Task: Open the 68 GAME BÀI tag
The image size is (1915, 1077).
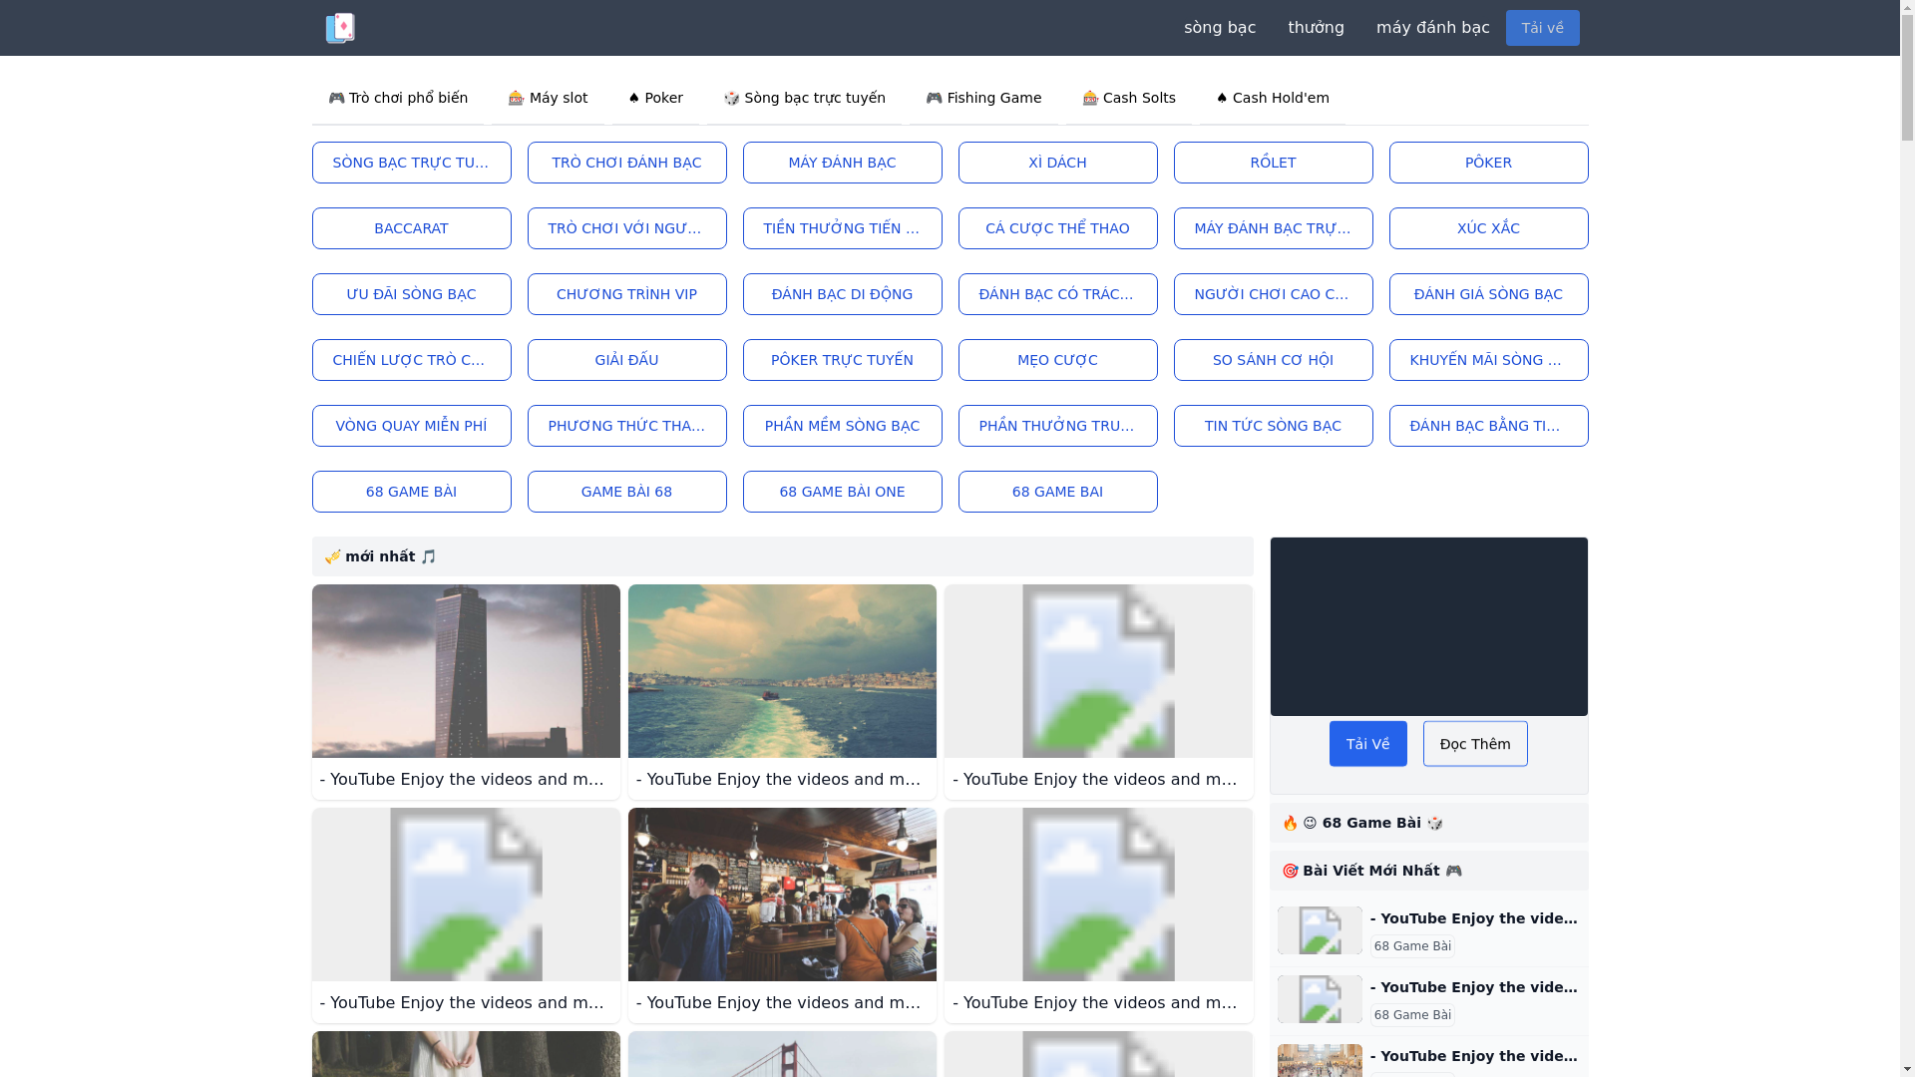Action: 411,492
